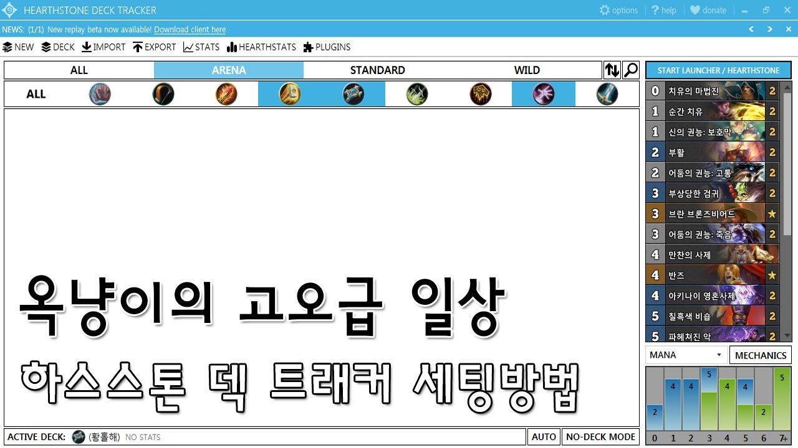Select the Hunter class filter icon
The image size is (798, 448).
click(x=163, y=94)
